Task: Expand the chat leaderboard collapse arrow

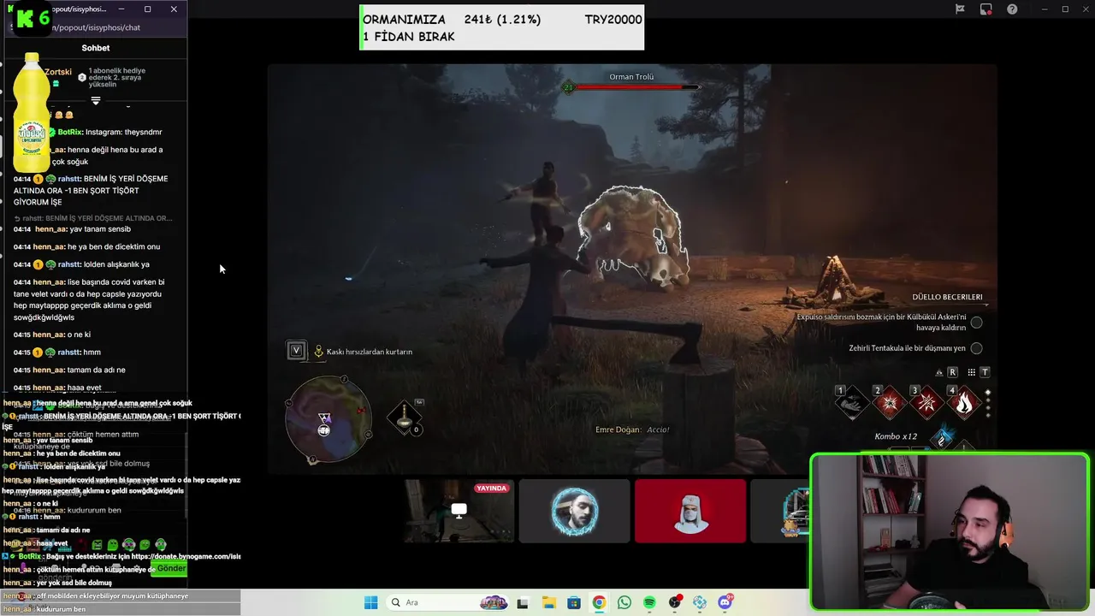Action: pyautogui.click(x=96, y=100)
